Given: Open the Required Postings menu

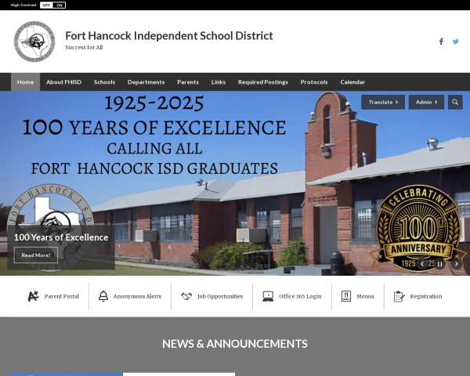Looking at the screenshot, I should pos(263,81).
